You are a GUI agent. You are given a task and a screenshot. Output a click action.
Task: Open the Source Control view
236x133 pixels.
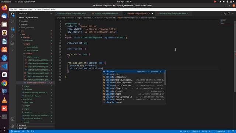coord(13,29)
